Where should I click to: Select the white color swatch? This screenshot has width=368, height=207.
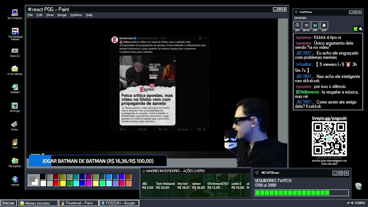[43, 183]
